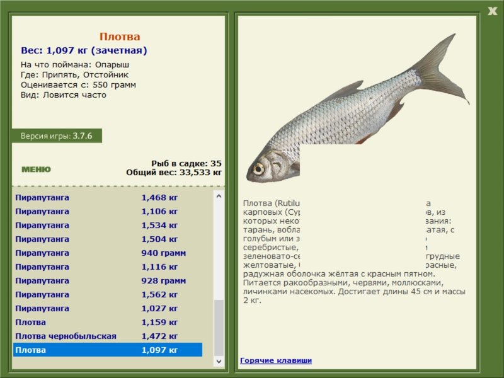
Task: Click the Плотва title heading
Action: pyautogui.click(x=120, y=37)
